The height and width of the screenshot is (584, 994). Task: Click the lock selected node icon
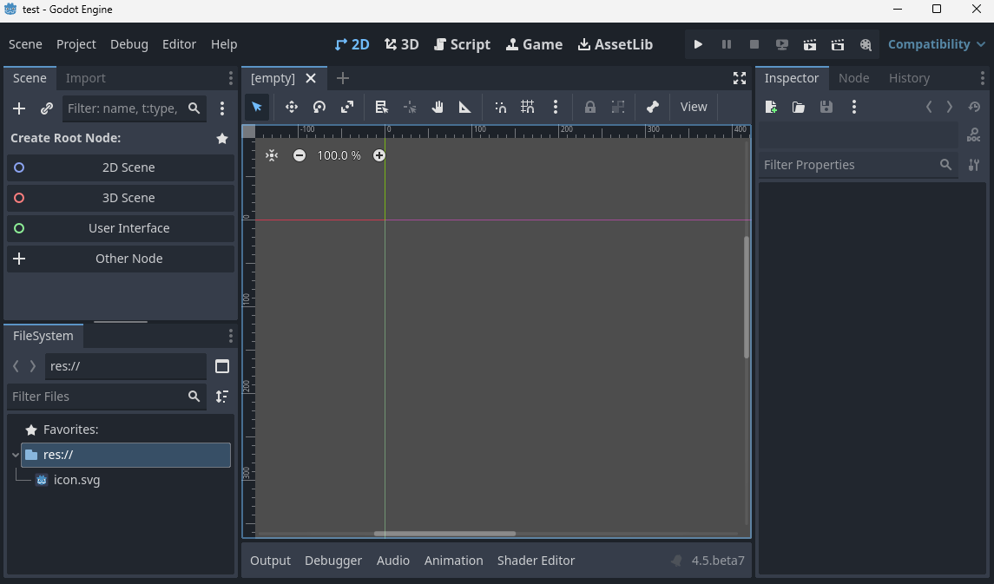click(590, 107)
